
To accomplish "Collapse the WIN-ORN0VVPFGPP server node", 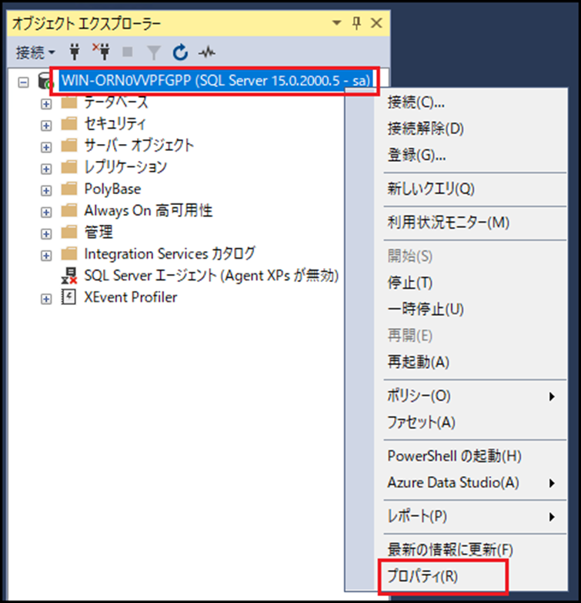I will click(23, 82).
